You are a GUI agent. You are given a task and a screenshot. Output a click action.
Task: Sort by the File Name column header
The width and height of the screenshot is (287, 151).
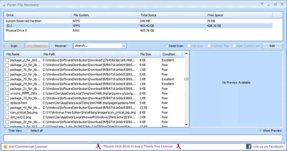pyautogui.click(x=23, y=54)
